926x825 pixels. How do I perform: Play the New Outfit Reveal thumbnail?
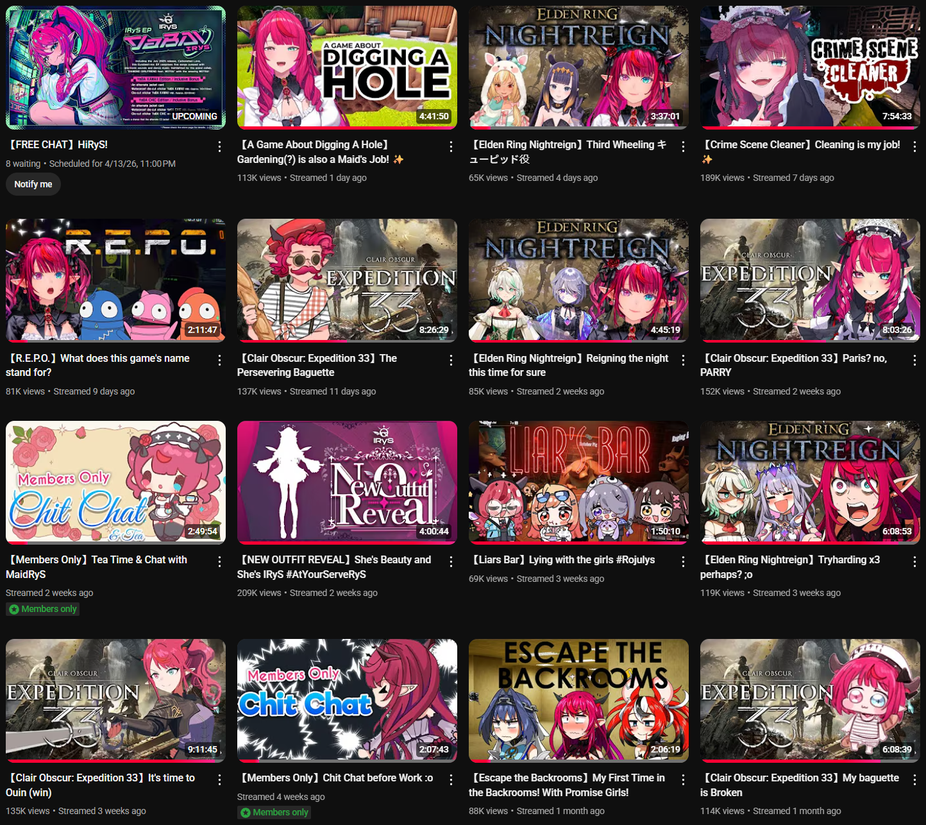(x=347, y=482)
